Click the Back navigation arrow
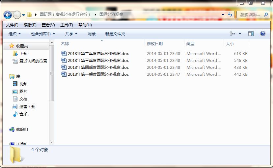Image resolution: width=273 pixels, height=168 pixels. tap(8, 15)
